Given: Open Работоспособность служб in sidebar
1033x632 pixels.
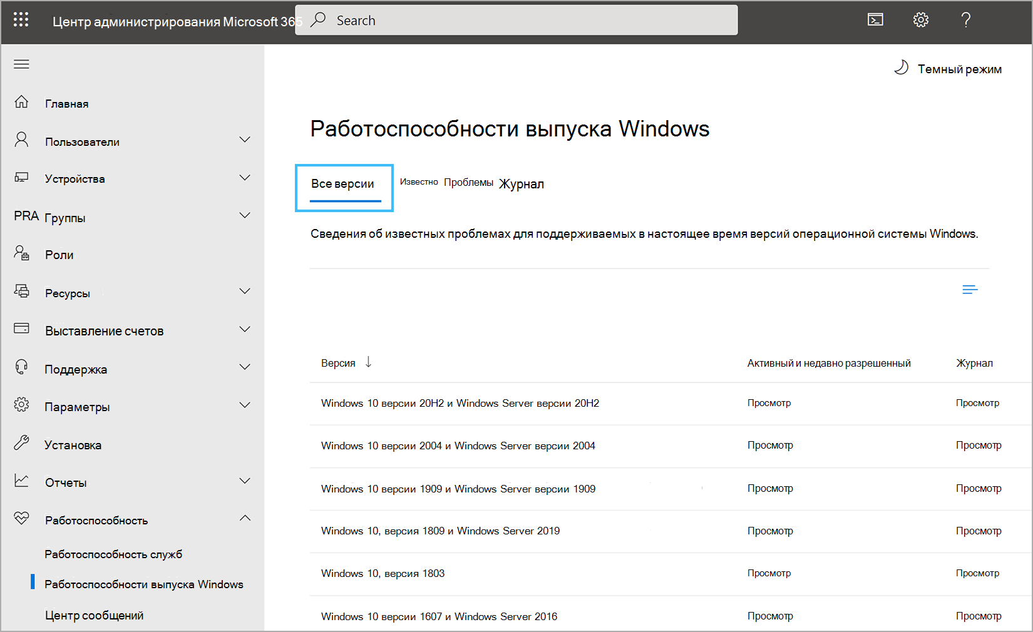Looking at the screenshot, I should coord(113,554).
